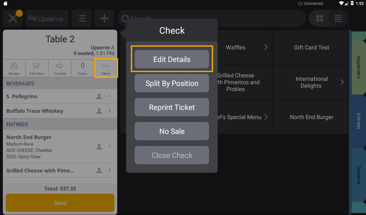The height and width of the screenshot is (215, 366).
Task: Open Receipt for Table 2
Action: tap(14, 69)
